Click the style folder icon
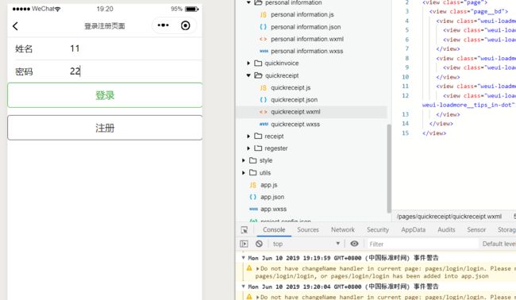This screenshot has height=300, width=516. [x=252, y=160]
